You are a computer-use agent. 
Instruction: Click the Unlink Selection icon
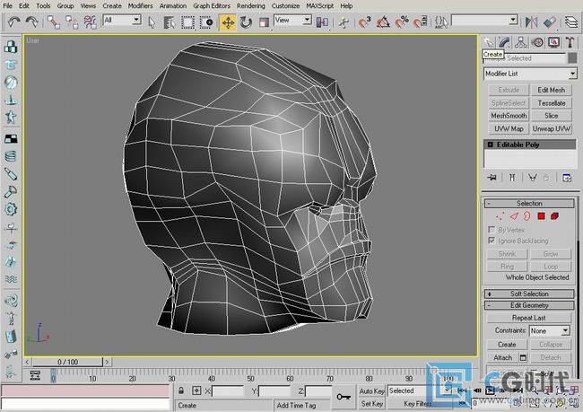pos(72,22)
